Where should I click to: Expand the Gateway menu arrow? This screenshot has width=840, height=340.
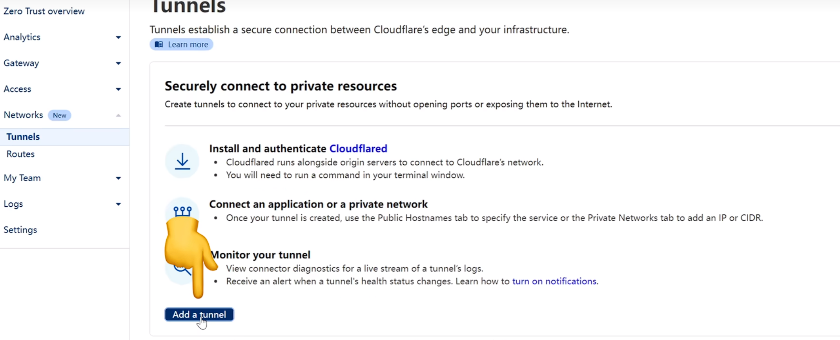point(118,63)
